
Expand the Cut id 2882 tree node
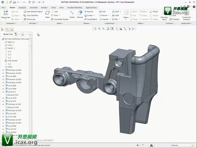coord(3,76)
